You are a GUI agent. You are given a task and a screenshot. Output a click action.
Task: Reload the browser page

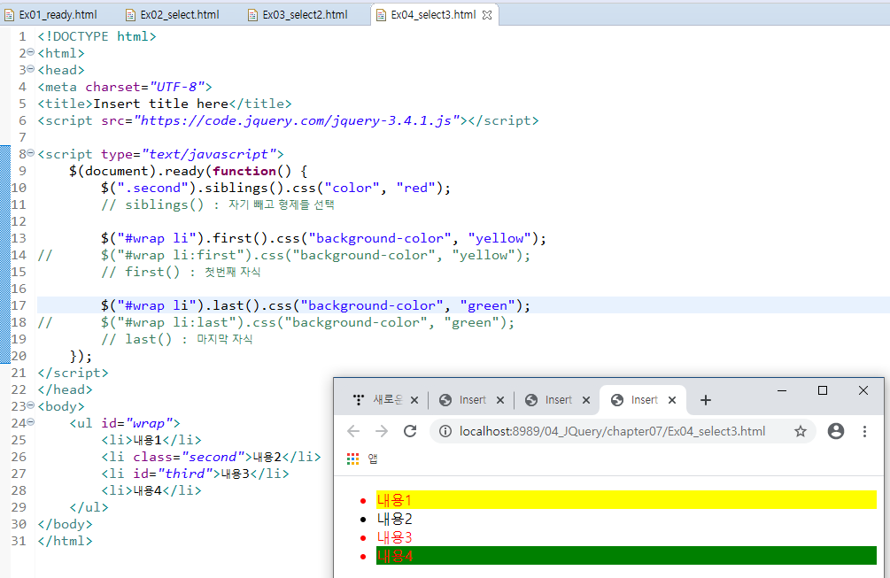(x=410, y=432)
